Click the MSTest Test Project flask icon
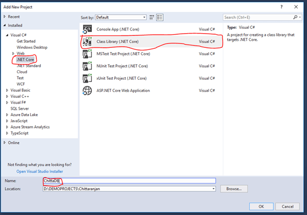 click(x=87, y=54)
